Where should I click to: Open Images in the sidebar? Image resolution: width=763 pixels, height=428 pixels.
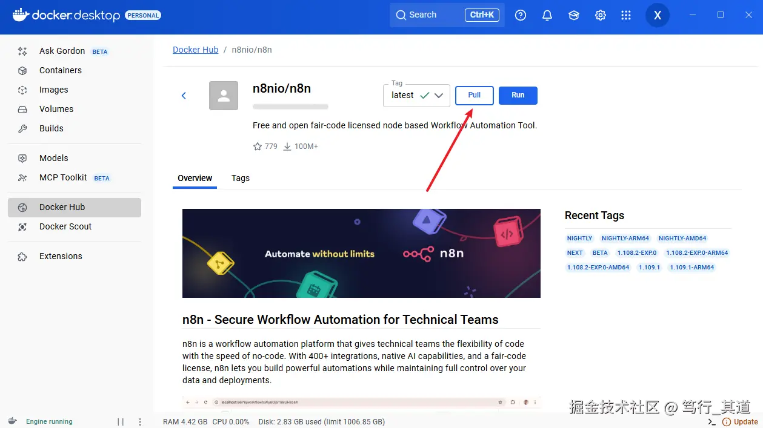pos(75,90)
